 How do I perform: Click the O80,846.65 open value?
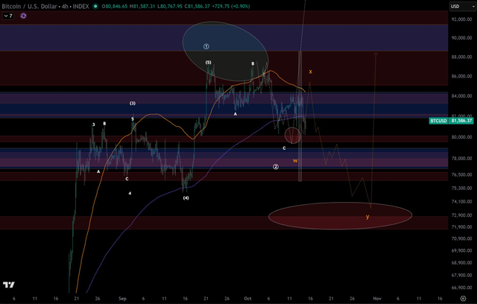[x=115, y=6]
